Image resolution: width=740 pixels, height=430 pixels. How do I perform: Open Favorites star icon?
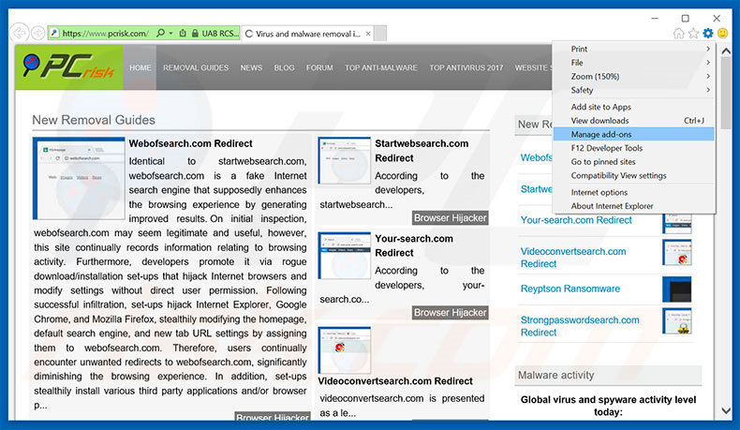693,33
